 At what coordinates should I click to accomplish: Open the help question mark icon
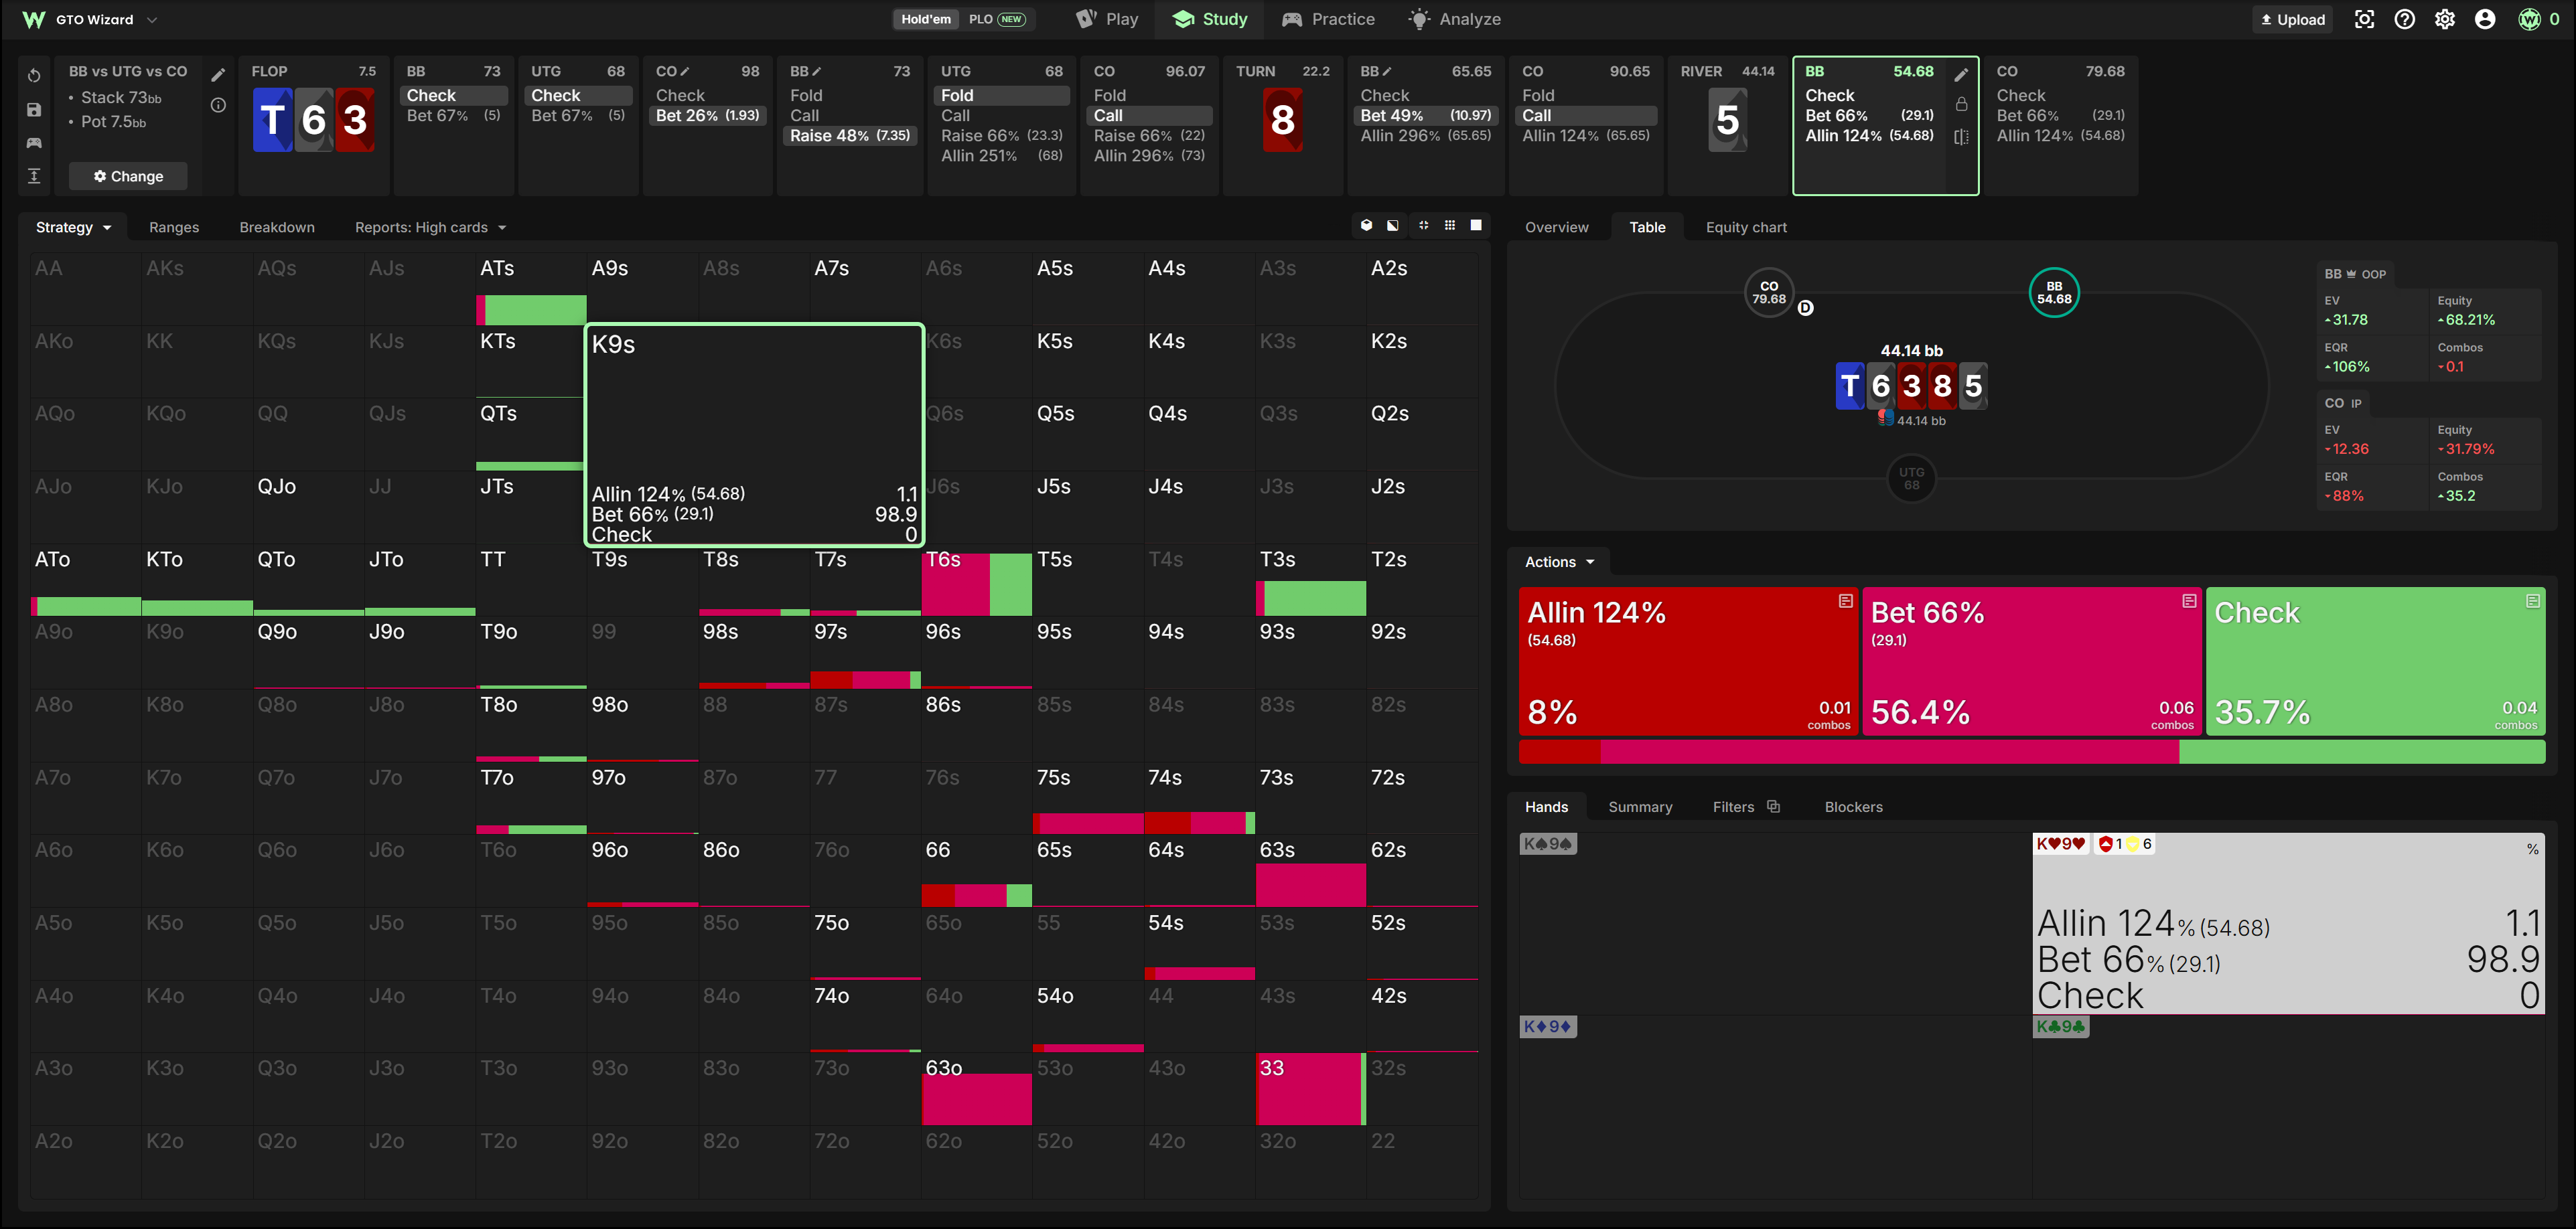[2405, 19]
